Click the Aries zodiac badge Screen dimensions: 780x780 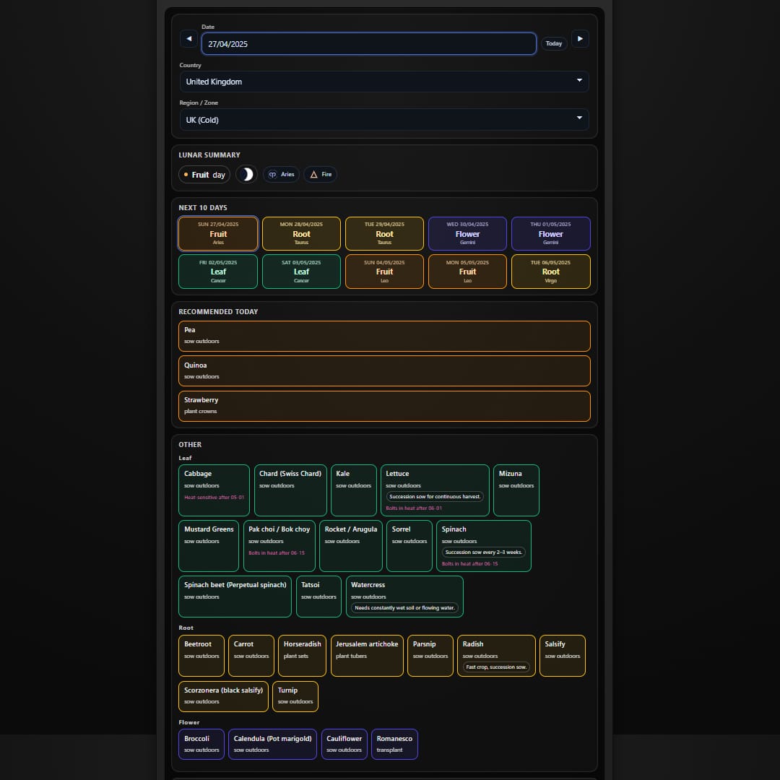(x=281, y=175)
